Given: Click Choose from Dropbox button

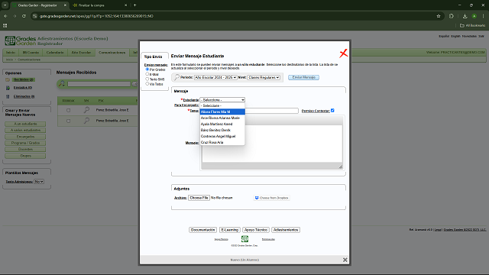Looking at the screenshot, I should pos(272,198).
